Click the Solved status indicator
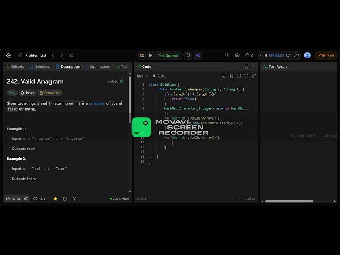The width and height of the screenshot is (340, 255). click(x=115, y=81)
